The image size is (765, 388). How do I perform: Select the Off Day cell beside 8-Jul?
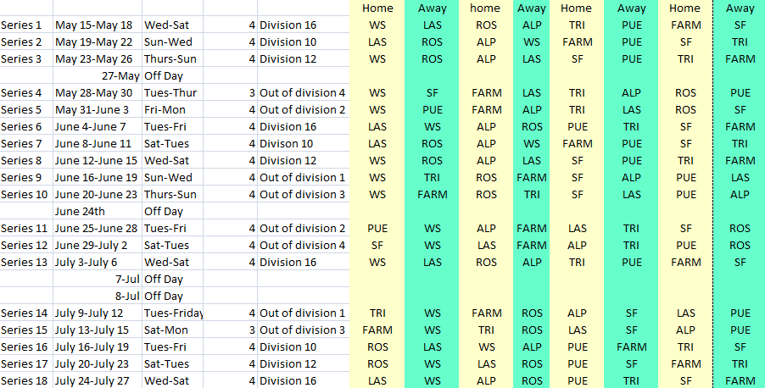(x=164, y=297)
